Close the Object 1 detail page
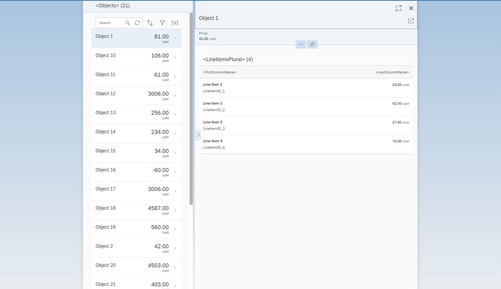This screenshot has width=501, height=289. tap(411, 8)
